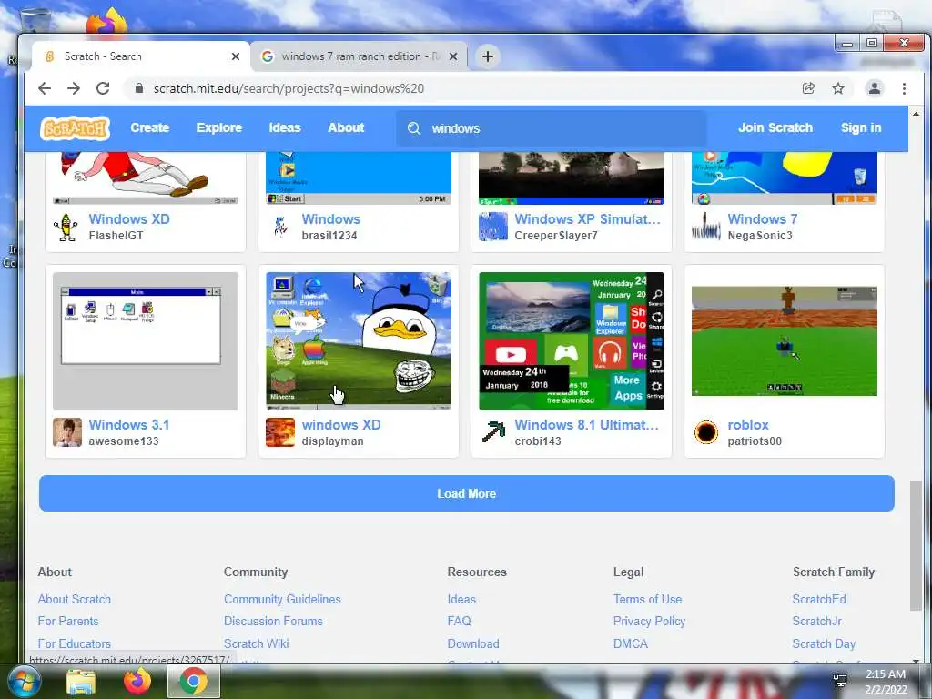
Task: Click the username crobi143
Action: tap(538, 441)
